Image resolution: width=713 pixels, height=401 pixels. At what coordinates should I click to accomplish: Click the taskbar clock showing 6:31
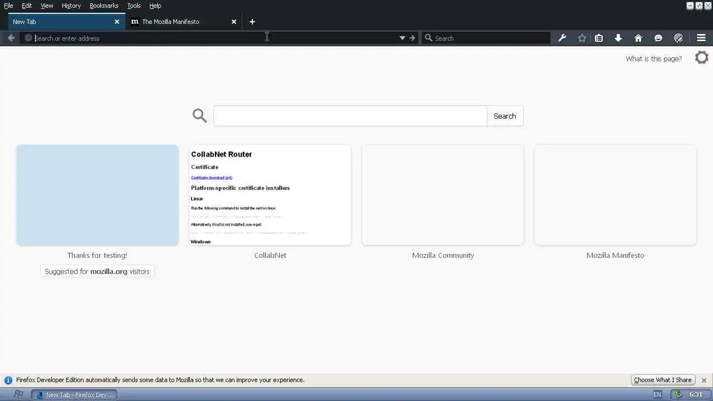696,394
